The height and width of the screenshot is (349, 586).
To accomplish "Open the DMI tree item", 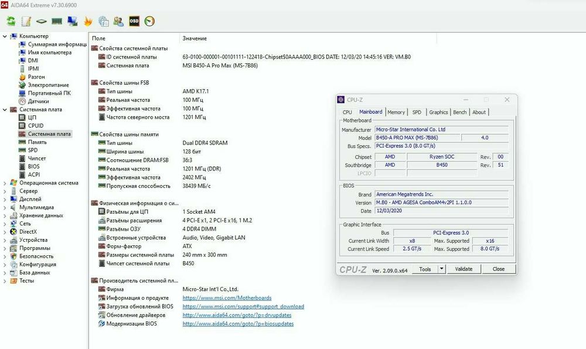I will click(33, 60).
